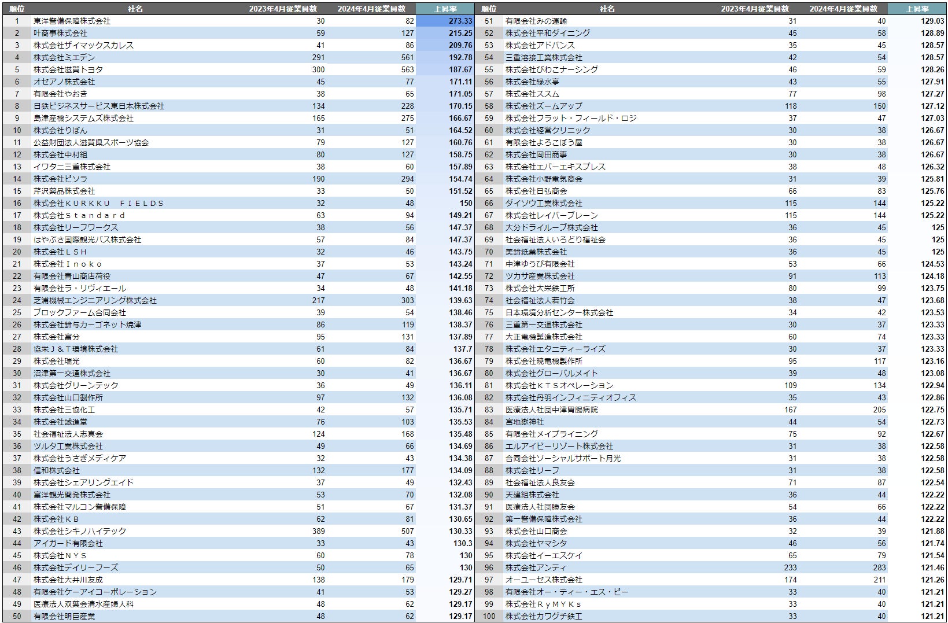
Task: Select 有限会社みの運輸 at rank 51
Action: [x=536, y=21]
